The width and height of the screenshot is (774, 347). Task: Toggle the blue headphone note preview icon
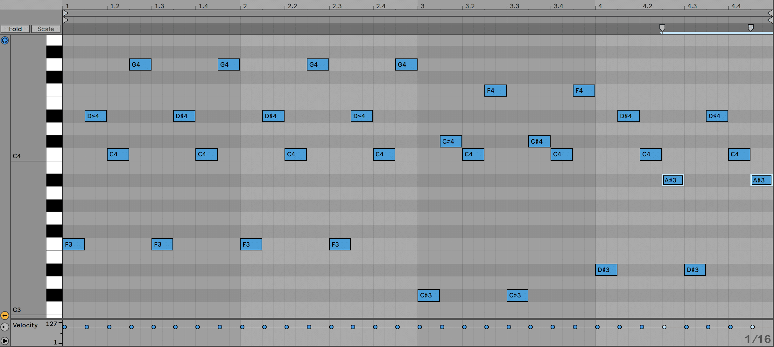point(5,41)
